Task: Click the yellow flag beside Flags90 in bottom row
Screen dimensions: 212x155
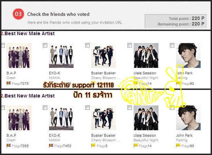Action: click(178, 146)
